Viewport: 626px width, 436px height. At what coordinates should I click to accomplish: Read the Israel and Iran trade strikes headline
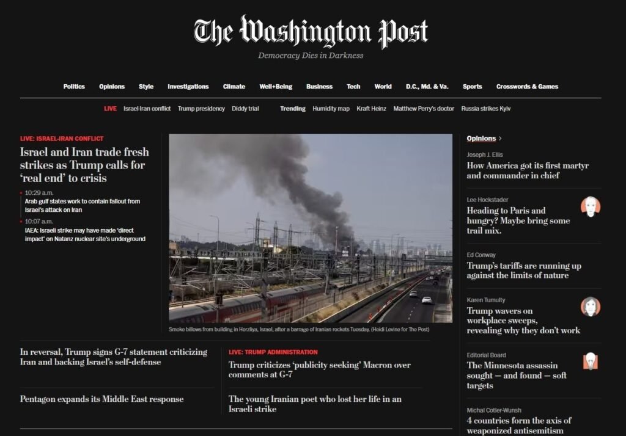point(84,165)
